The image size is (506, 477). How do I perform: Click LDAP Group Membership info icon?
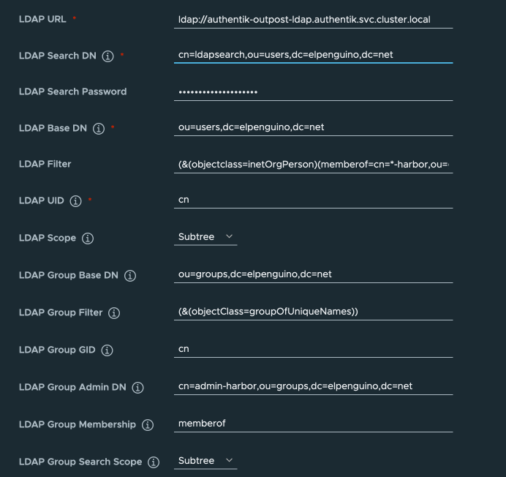click(x=148, y=425)
